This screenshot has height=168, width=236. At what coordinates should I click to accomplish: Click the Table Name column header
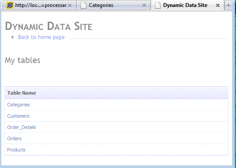(22, 93)
